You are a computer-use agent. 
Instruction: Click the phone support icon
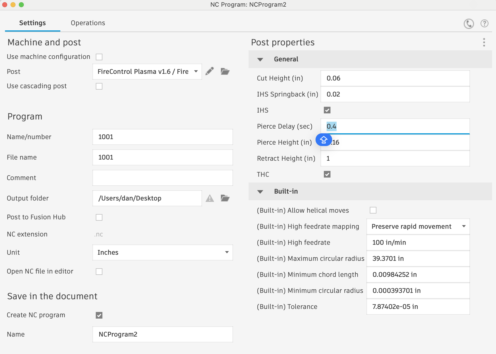pyautogui.click(x=469, y=24)
